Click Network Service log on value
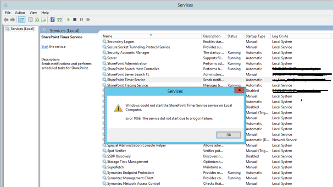The image size is (333, 187). point(284,140)
